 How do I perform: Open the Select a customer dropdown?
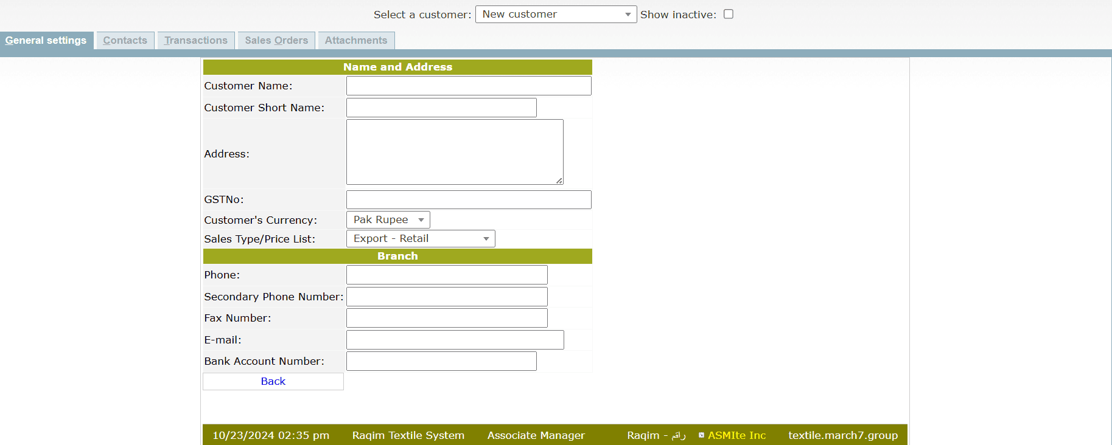point(555,15)
